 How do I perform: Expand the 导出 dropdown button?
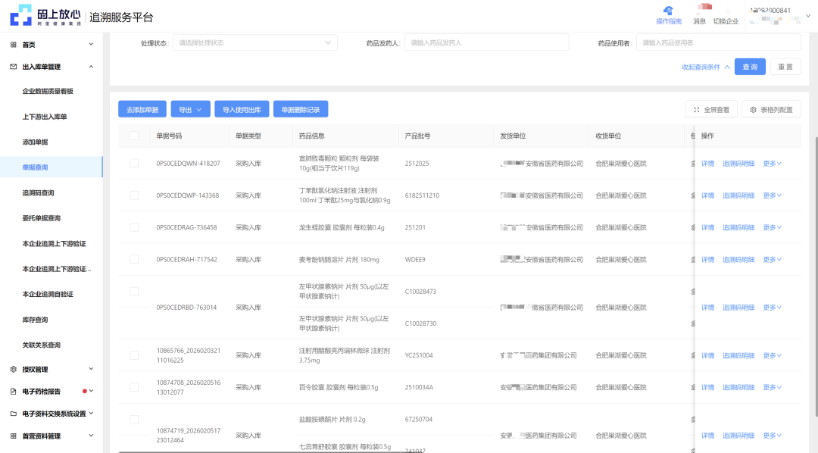click(x=190, y=110)
